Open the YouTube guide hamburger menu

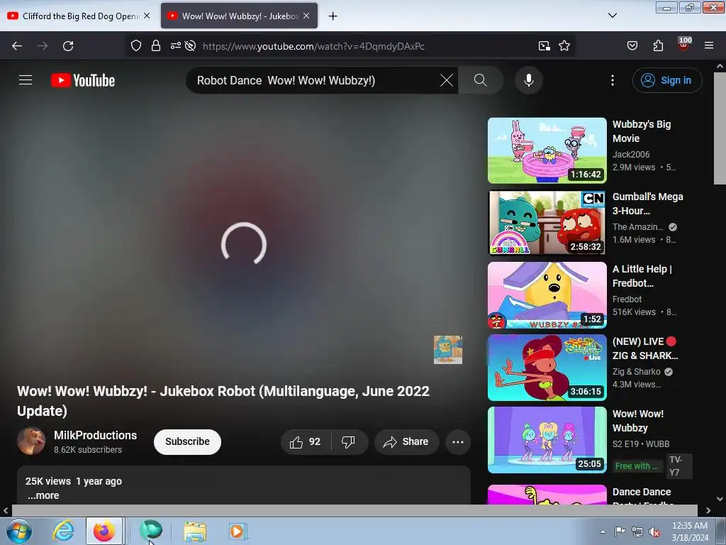26,80
